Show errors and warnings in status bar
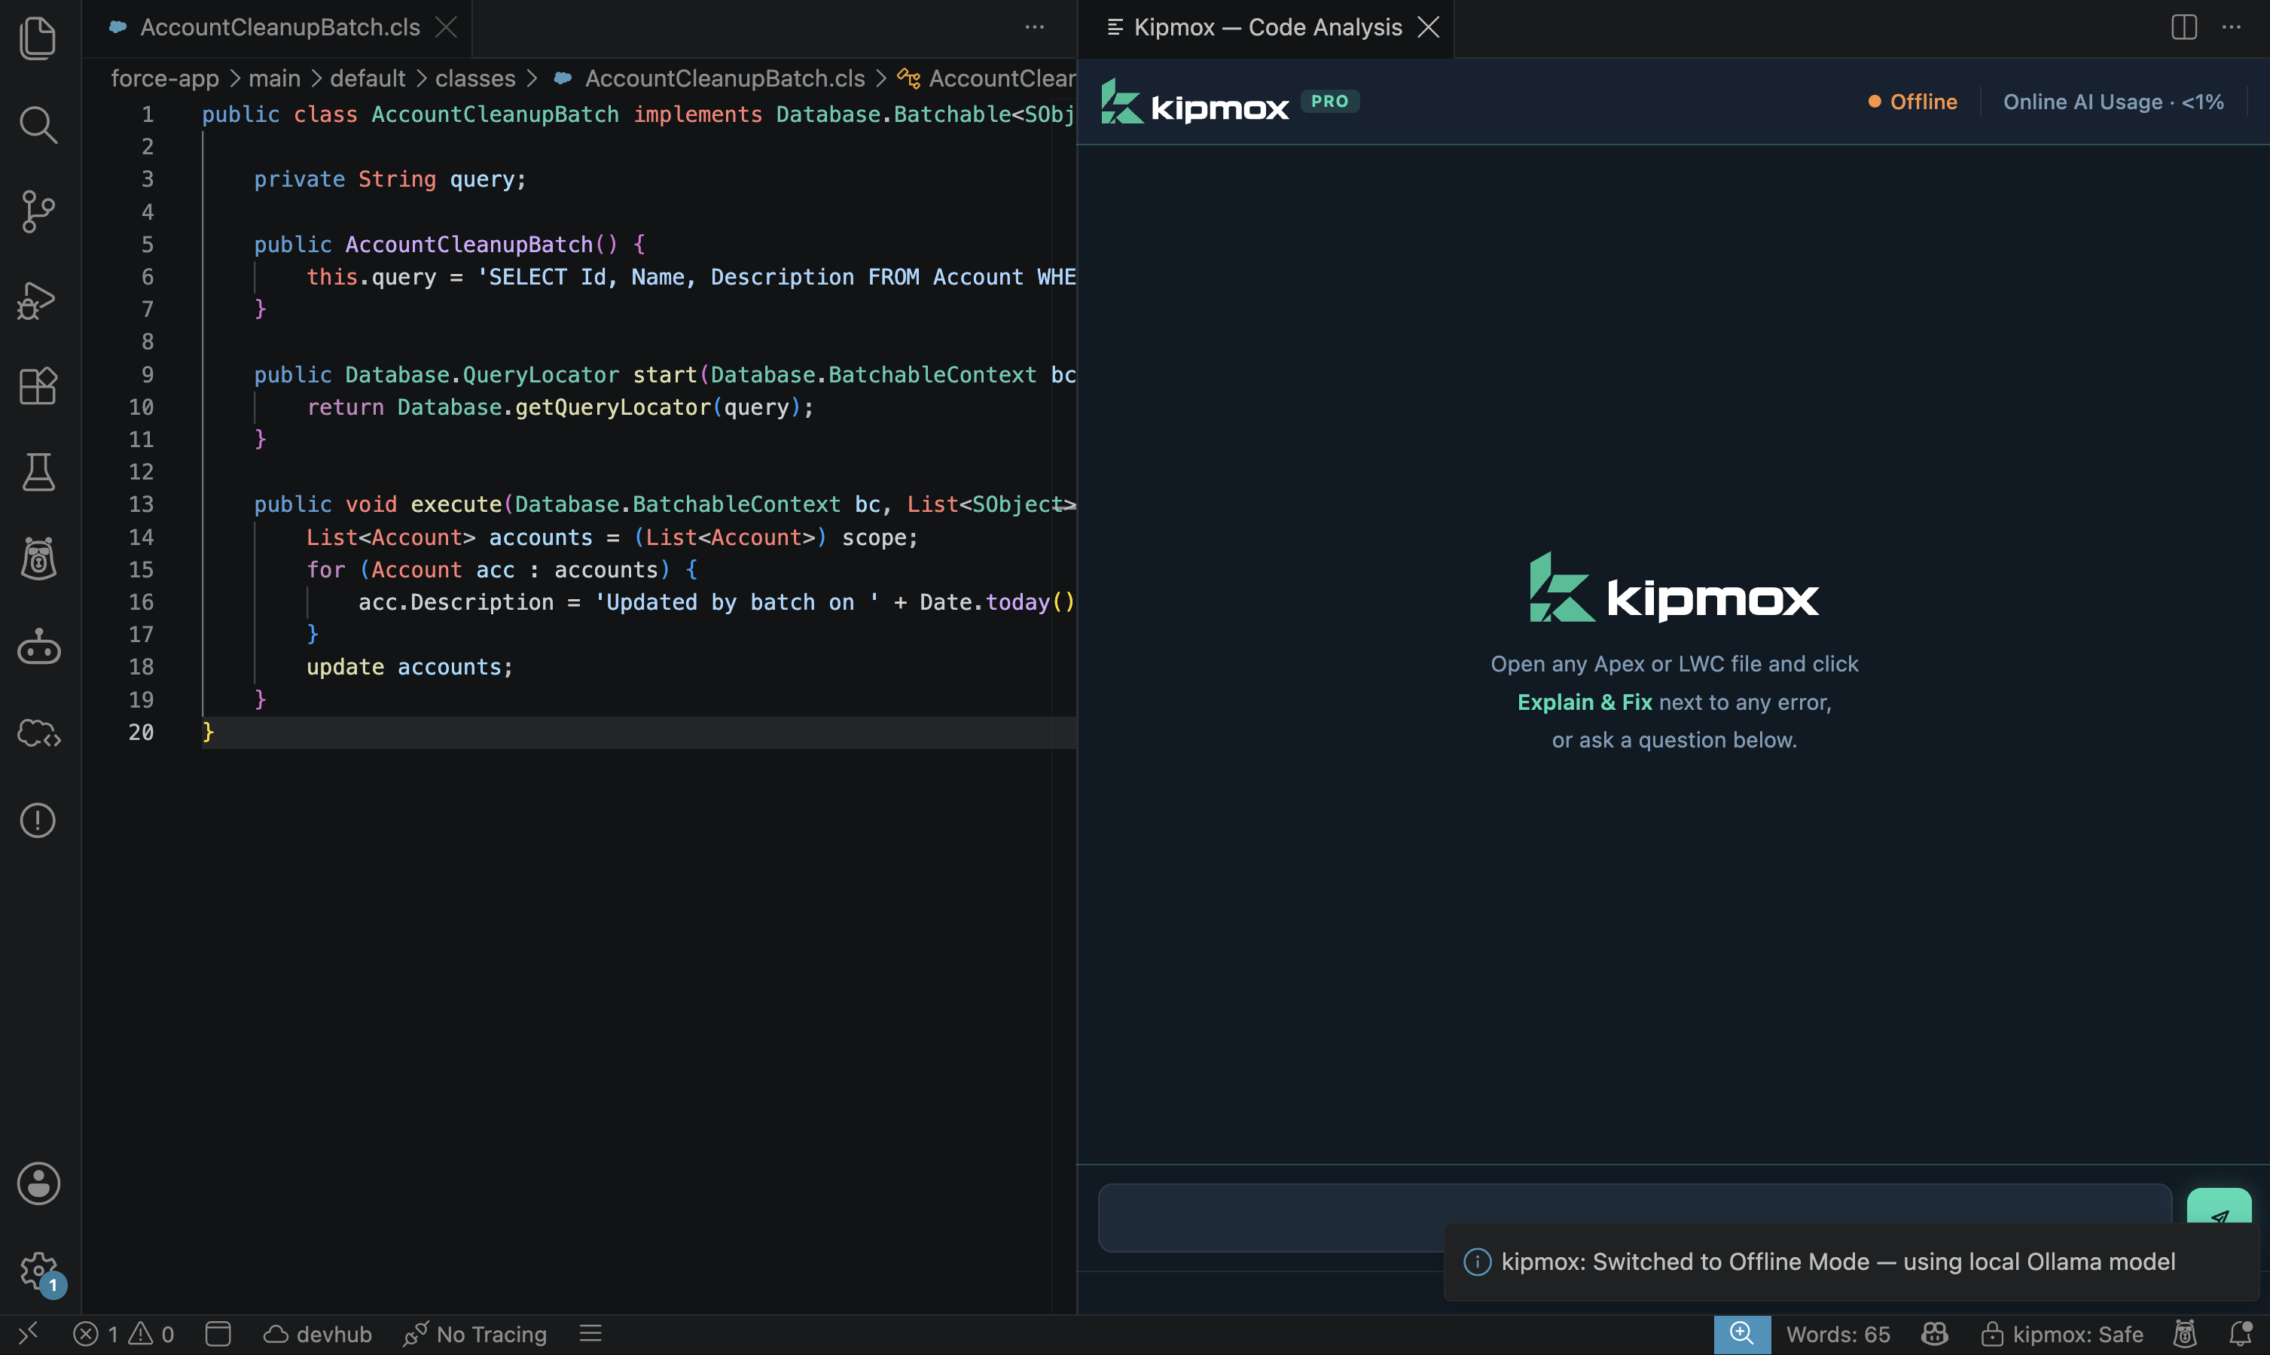Image resolution: width=2270 pixels, height=1355 pixels. [124, 1334]
